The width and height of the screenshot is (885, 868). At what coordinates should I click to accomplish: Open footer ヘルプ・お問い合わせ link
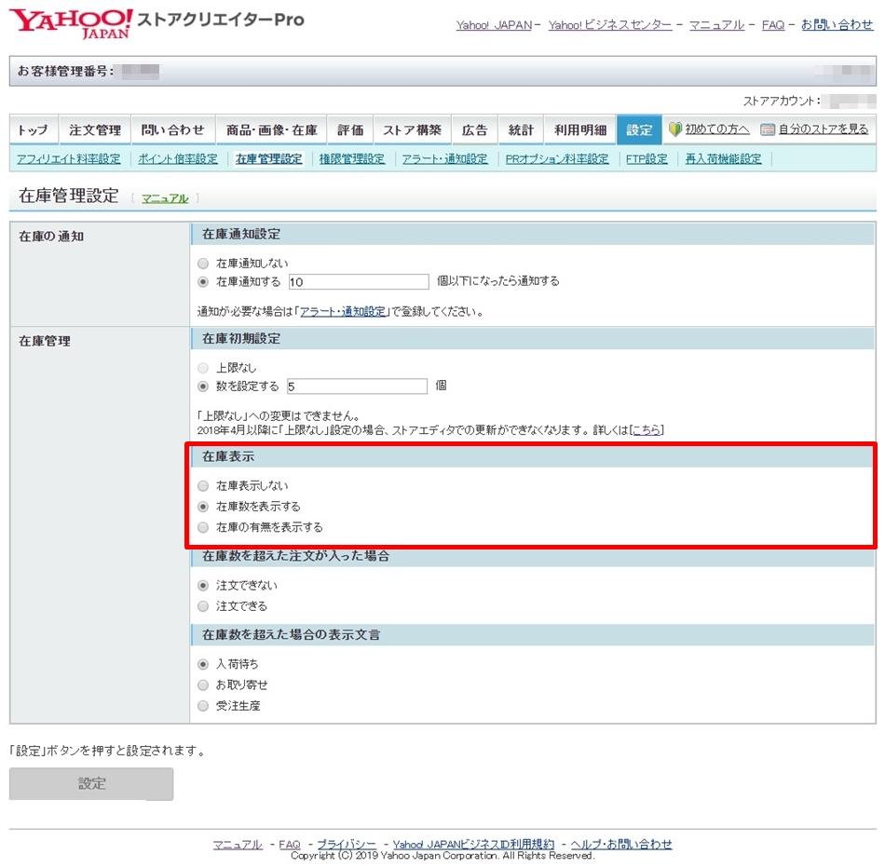click(x=621, y=845)
